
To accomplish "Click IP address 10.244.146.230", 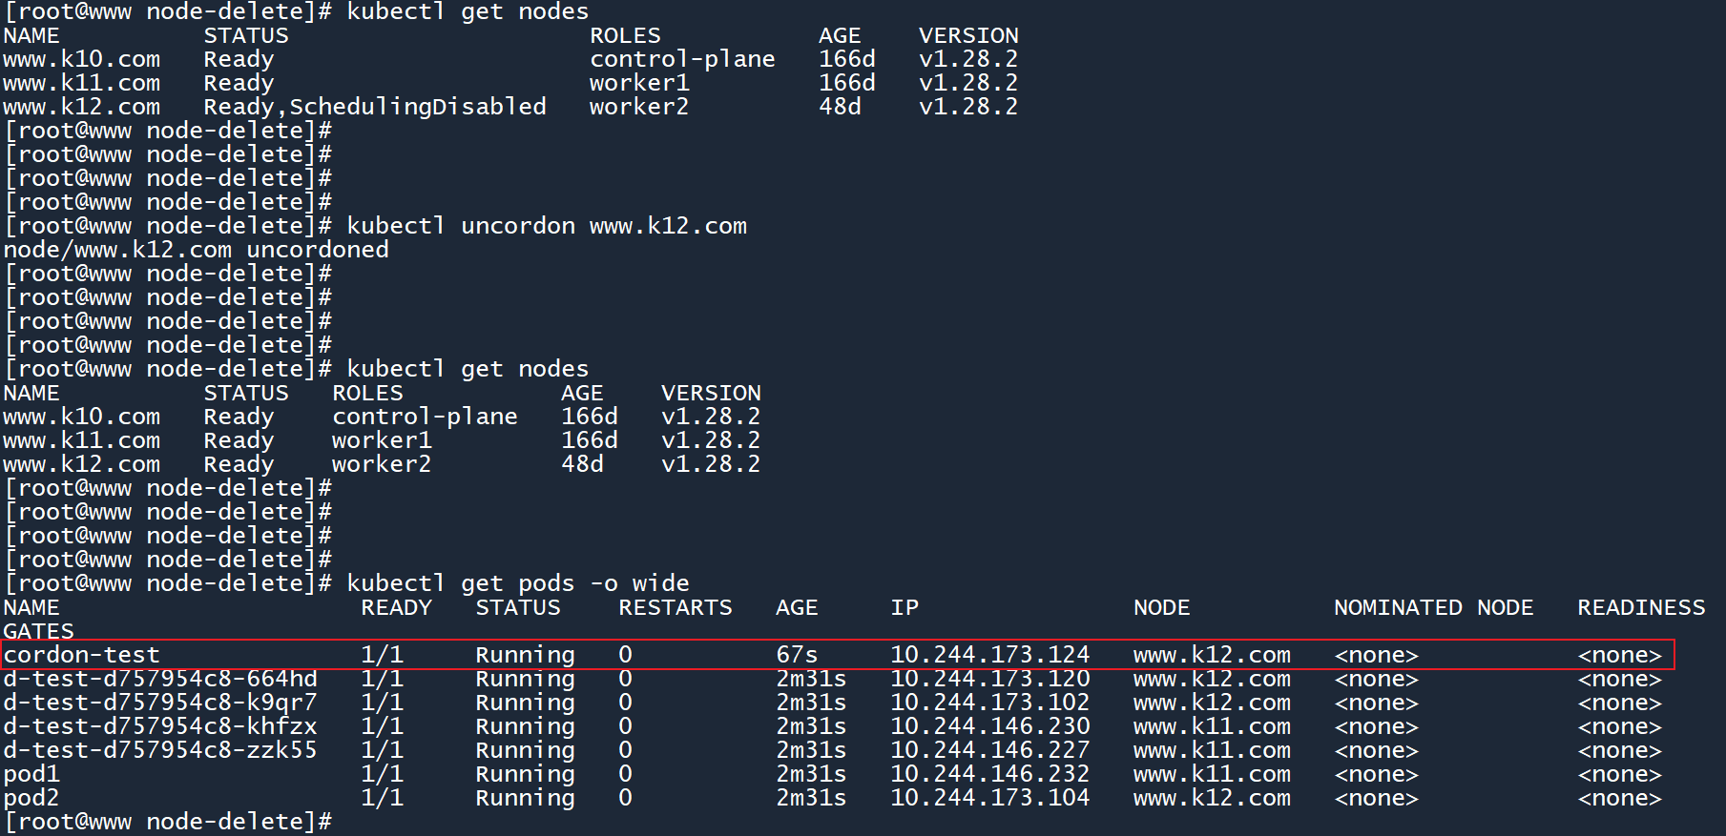I will coord(989,726).
